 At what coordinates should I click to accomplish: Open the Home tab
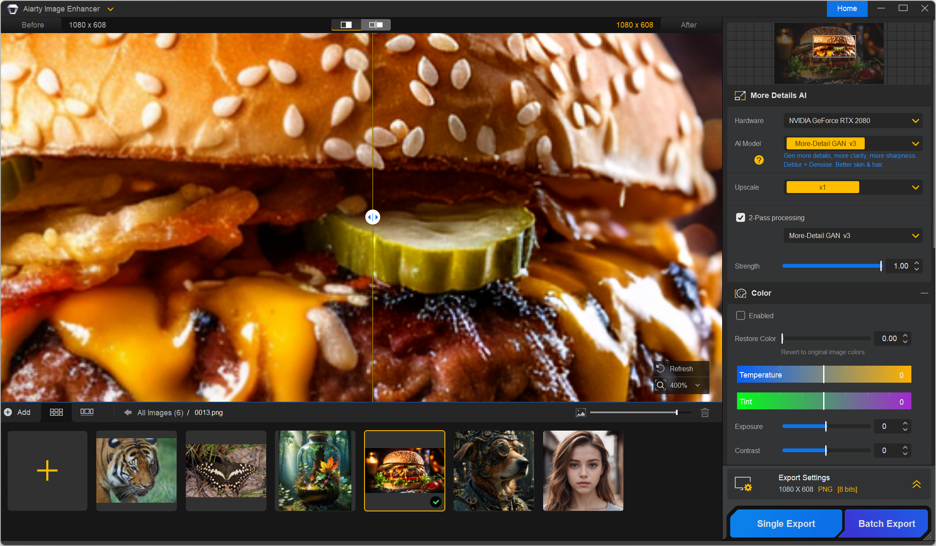point(846,8)
